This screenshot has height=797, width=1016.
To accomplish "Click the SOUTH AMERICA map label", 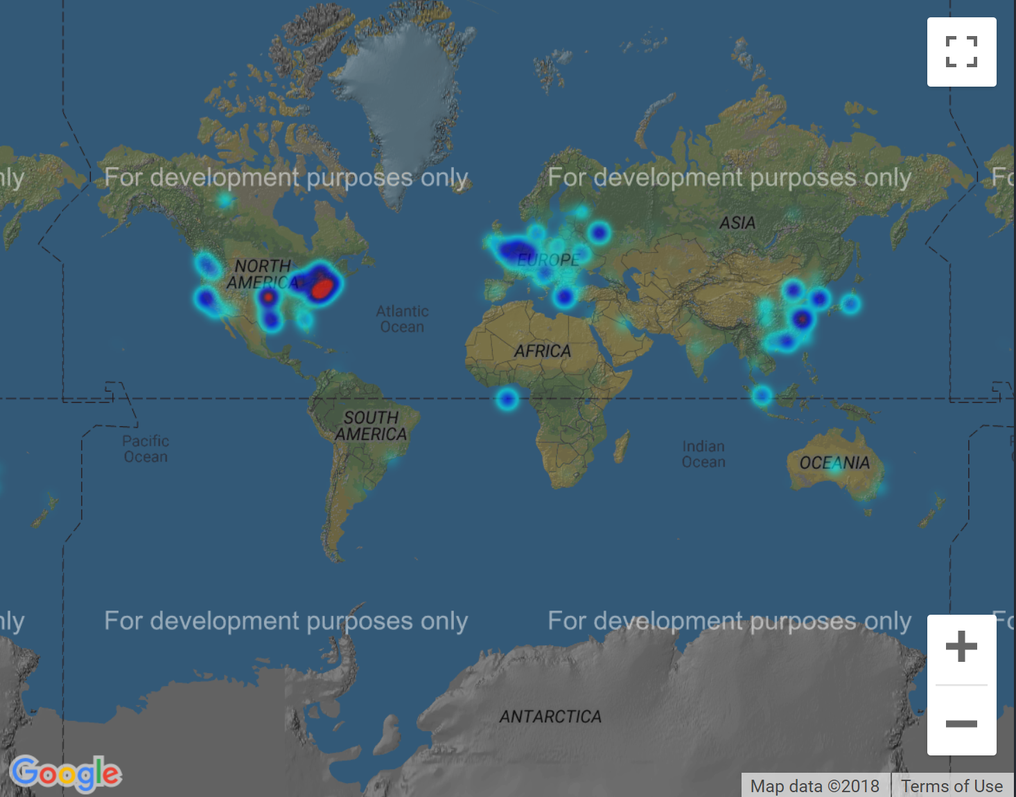I will (x=371, y=426).
